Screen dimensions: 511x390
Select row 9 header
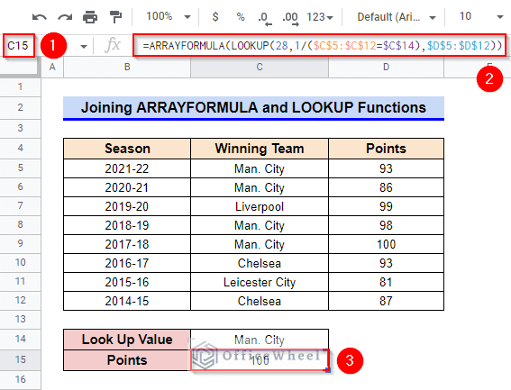[20, 244]
